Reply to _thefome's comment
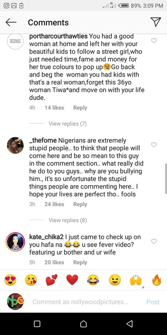 pyautogui.click(x=80, y=204)
